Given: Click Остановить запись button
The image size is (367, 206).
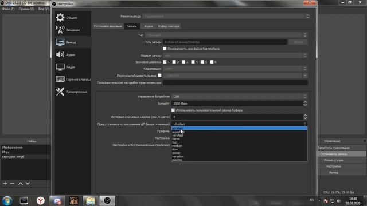Looking at the screenshot, I should (342, 154).
